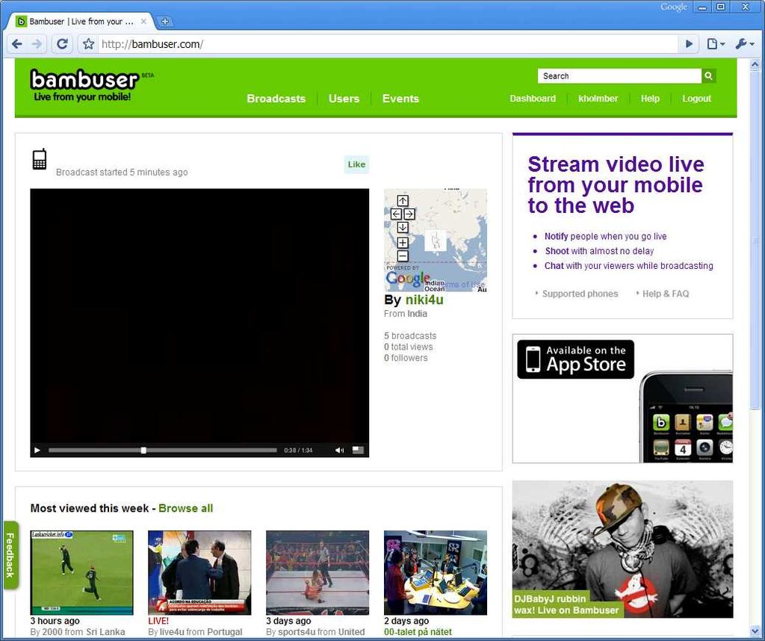Open the radio studio thumbnail from 2 days ago
Screen dimensions: 765x641
pos(436,573)
